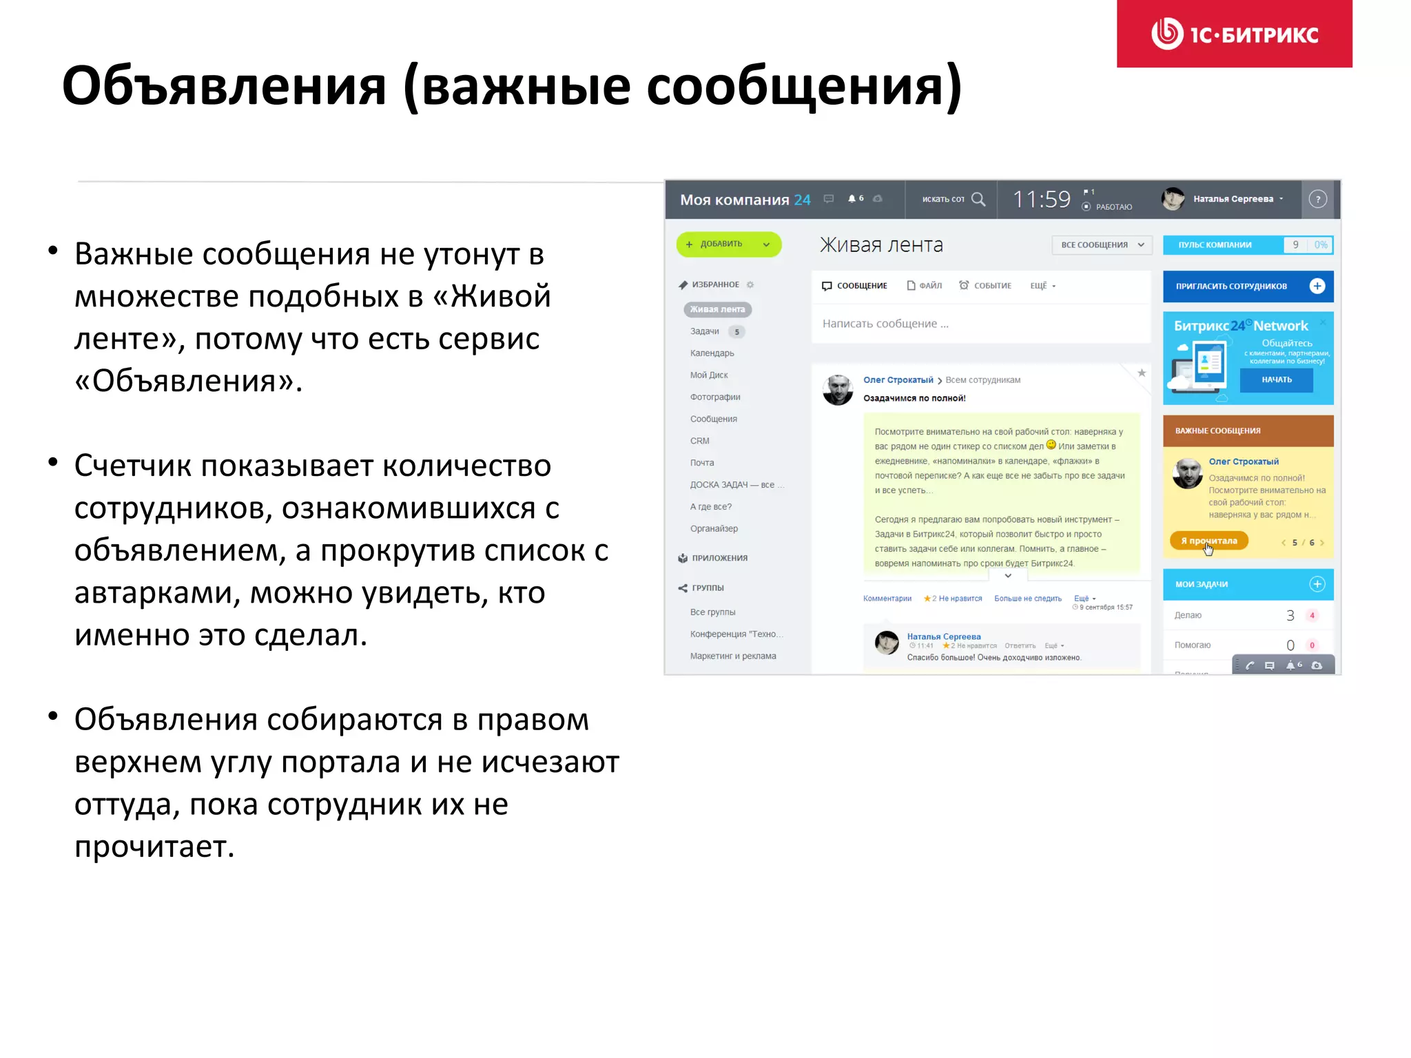1411x1058 pixels.
Task: Open Сообщения in left menu
Action: pyautogui.click(x=713, y=419)
